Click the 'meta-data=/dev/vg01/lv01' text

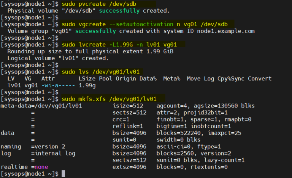(x=41, y=106)
